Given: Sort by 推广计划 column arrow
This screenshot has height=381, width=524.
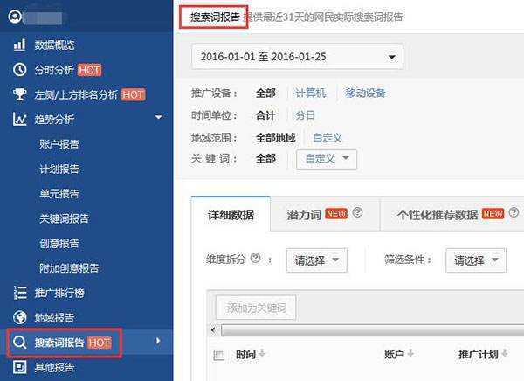Looking at the screenshot, I should (505, 353).
